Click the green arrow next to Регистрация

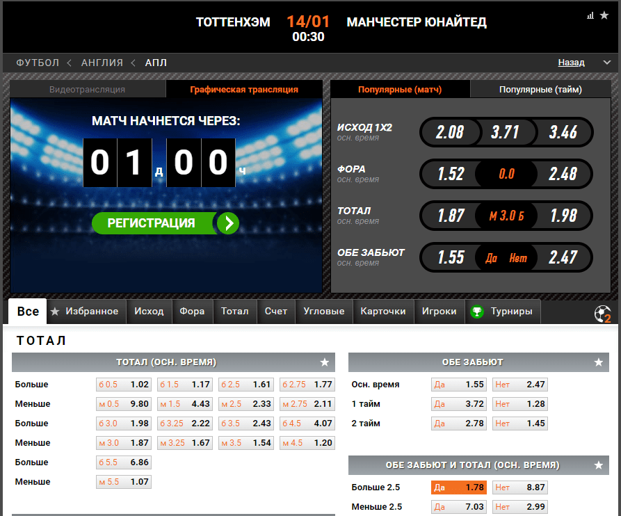[228, 223]
